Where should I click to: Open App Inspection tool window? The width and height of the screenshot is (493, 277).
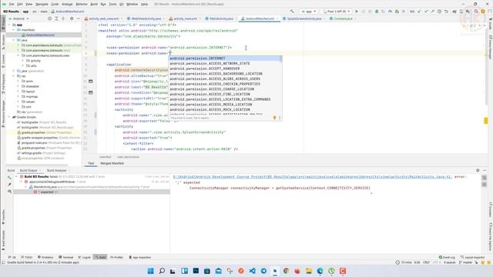[x=140, y=257]
